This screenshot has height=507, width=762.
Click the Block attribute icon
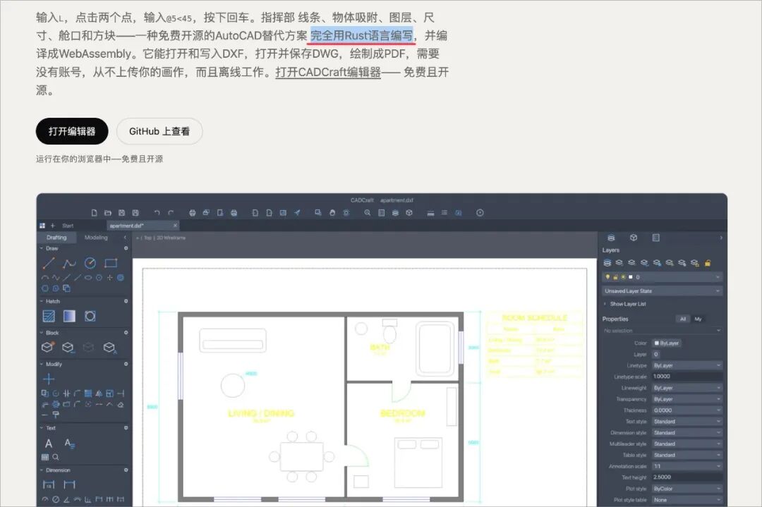pyautogui.click(x=110, y=347)
